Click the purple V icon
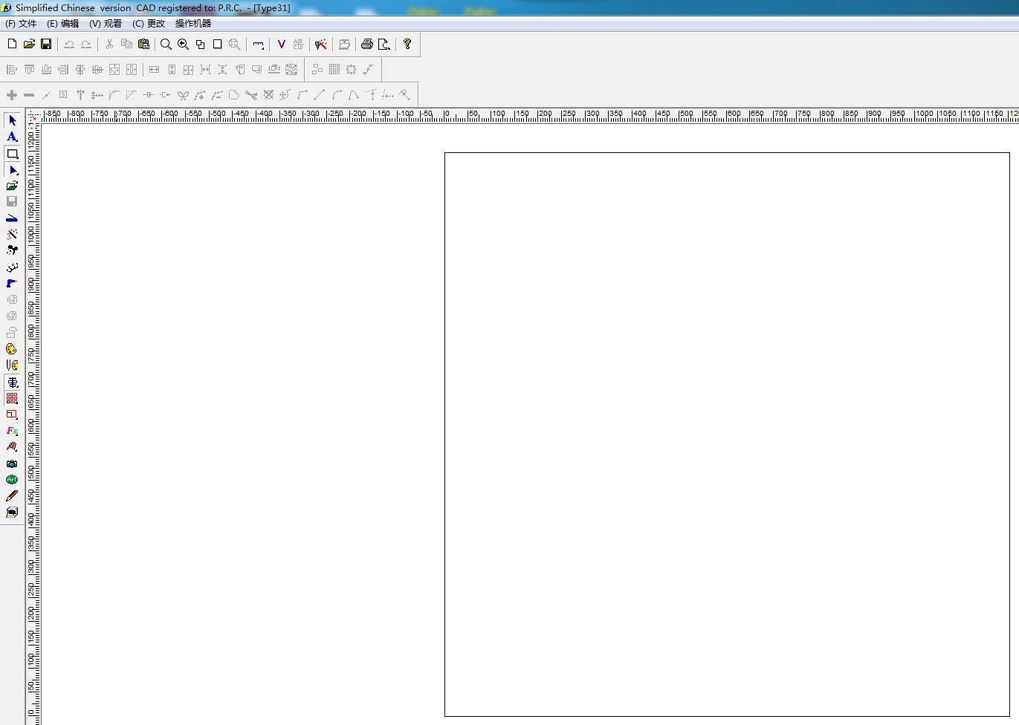The image size is (1019, 725). click(x=281, y=45)
